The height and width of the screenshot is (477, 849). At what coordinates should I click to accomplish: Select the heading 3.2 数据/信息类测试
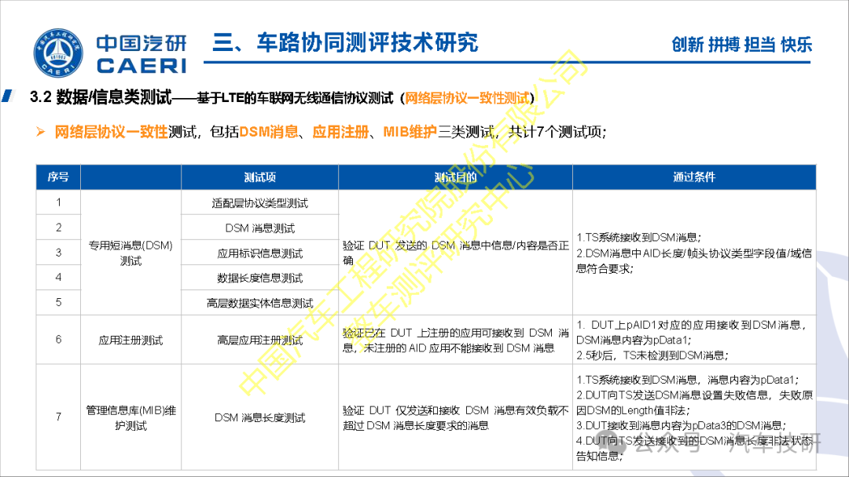[x=101, y=97]
